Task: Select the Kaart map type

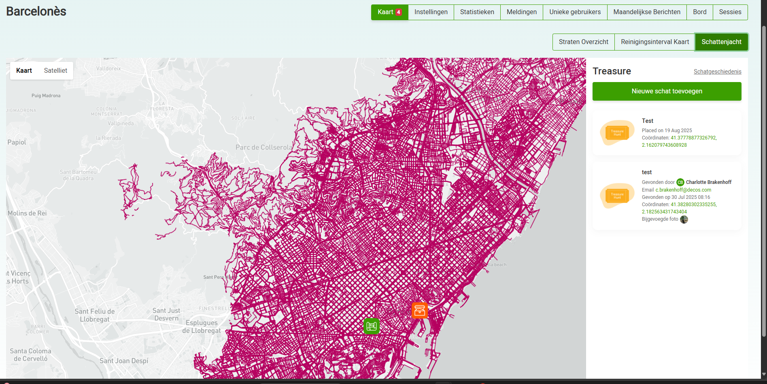Action: 24,71
